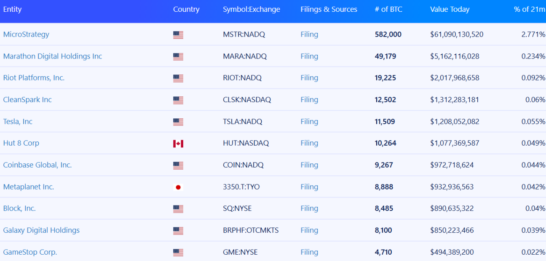Viewport: 546px width, 261px height.
Task: Open Galaxy Digital Holdings entity page
Action: pos(41,230)
